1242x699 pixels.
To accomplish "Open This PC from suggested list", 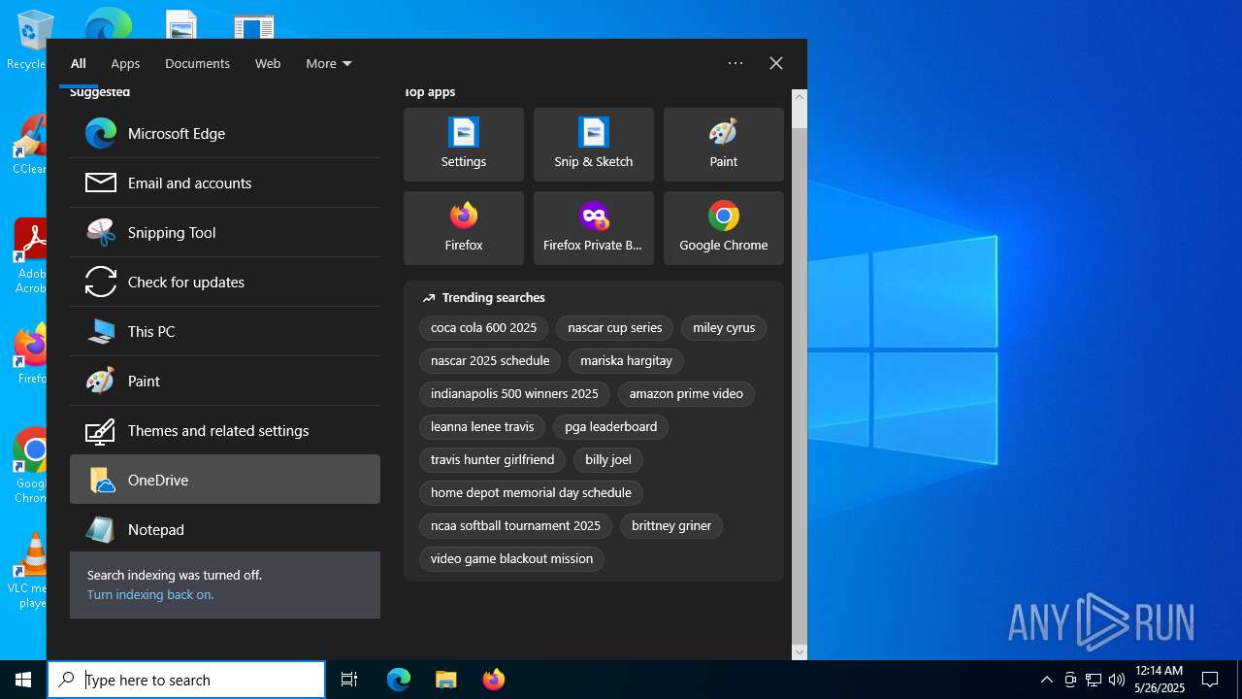I will tap(225, 331).
